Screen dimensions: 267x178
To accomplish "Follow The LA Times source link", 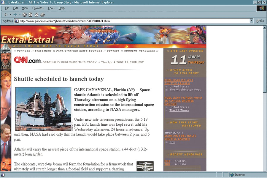I will (x=179, y=110).
